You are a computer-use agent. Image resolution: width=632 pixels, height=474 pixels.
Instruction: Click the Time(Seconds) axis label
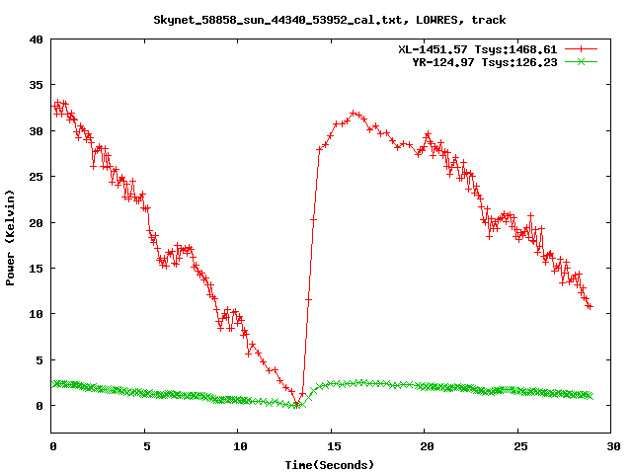click(x=329, y=465)
